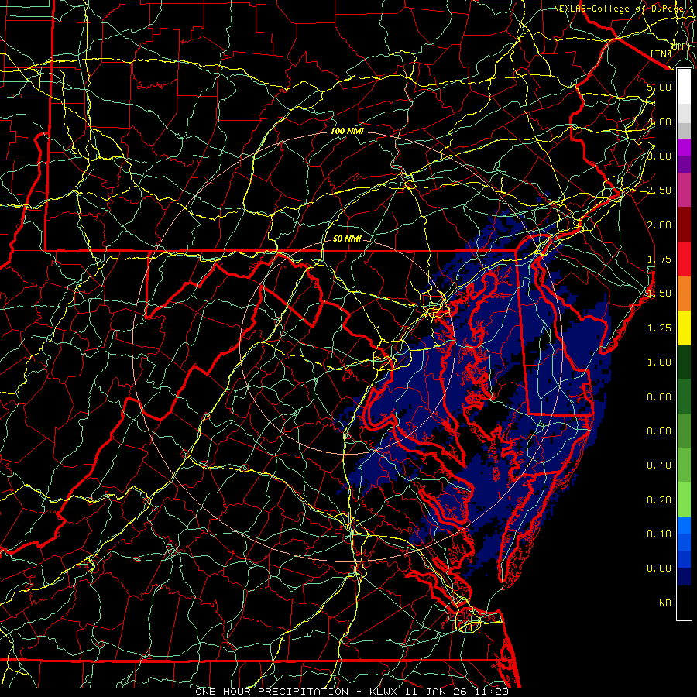The height and width of the screenshot is (697, 697).
Task: Click the '1.25' scale label
Action: point(659,328)
